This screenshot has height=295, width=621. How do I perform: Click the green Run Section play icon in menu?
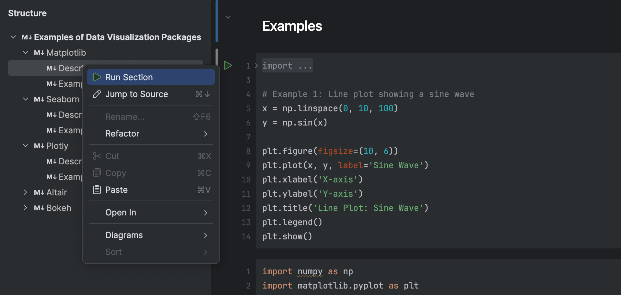point(97,77)
